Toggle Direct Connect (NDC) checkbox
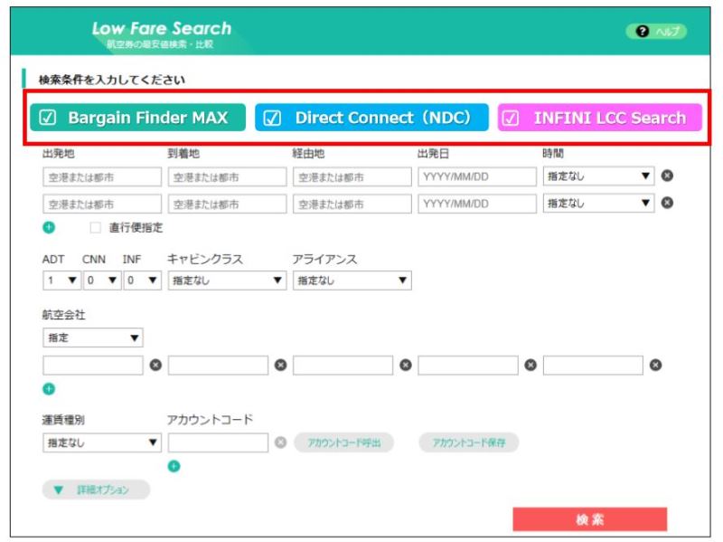The width and height of the screenshot is (723, 542). click(x=272, y=118)
